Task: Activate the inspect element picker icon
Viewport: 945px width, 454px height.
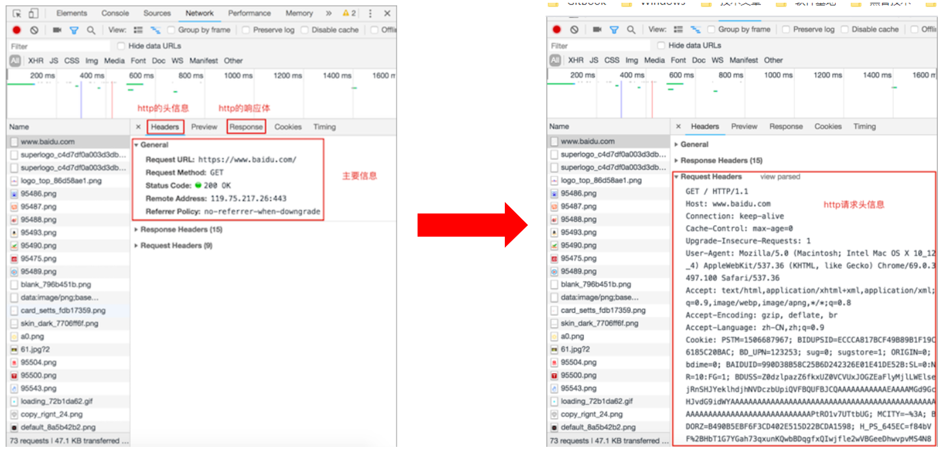Action: [17, 13]
